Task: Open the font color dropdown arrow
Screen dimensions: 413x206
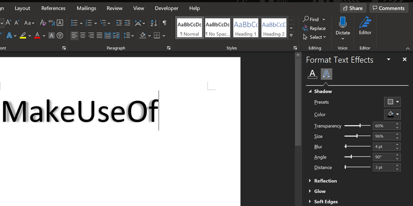Action: point(44,35)
